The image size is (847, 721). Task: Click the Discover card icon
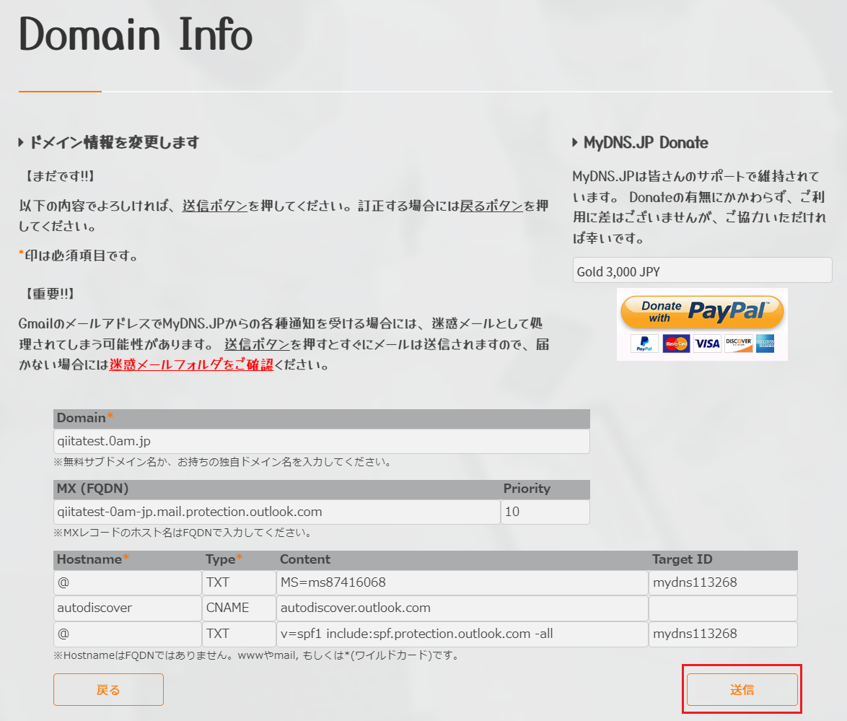[739, 344]
